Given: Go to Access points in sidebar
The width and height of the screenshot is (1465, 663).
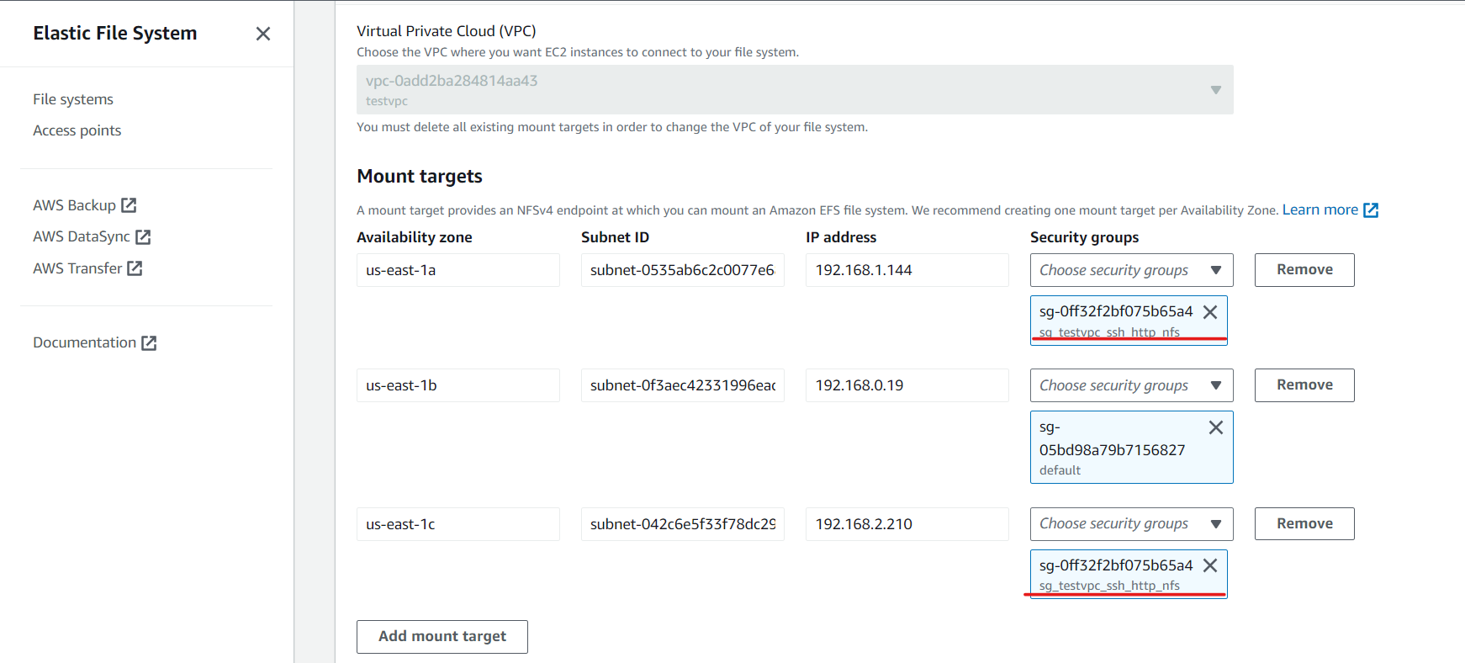Looking at the screenshot, I should click(77, 130).
